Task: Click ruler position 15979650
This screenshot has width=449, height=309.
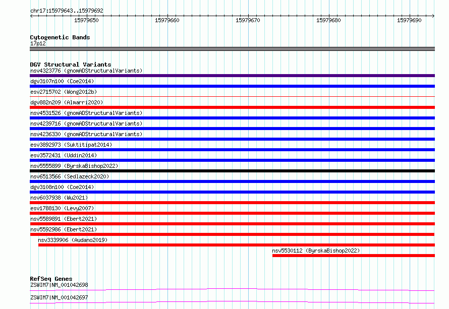Action: tap(86, 20)
